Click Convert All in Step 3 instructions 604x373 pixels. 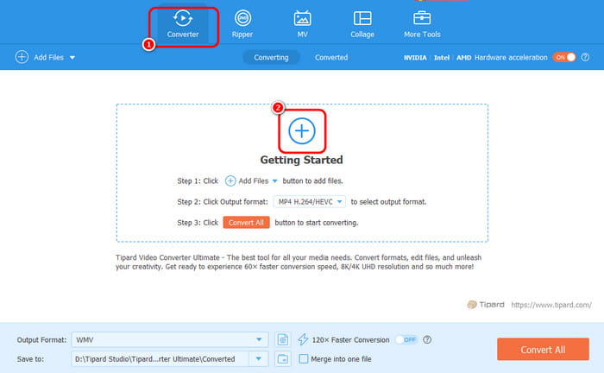[x=246, y=223]
